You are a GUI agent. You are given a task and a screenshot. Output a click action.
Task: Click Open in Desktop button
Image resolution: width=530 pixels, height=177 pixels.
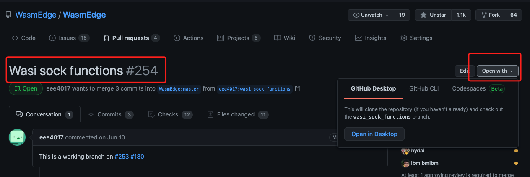pyautogui.click(x=374, y=134)
